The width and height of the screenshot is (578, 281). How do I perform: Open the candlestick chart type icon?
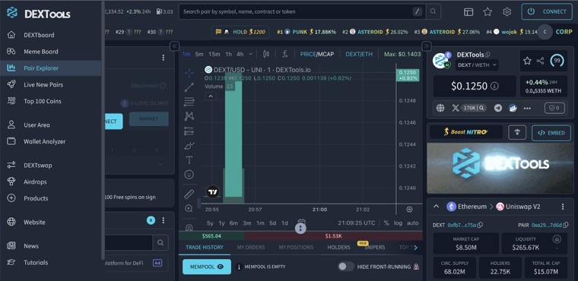coord(266,54)
